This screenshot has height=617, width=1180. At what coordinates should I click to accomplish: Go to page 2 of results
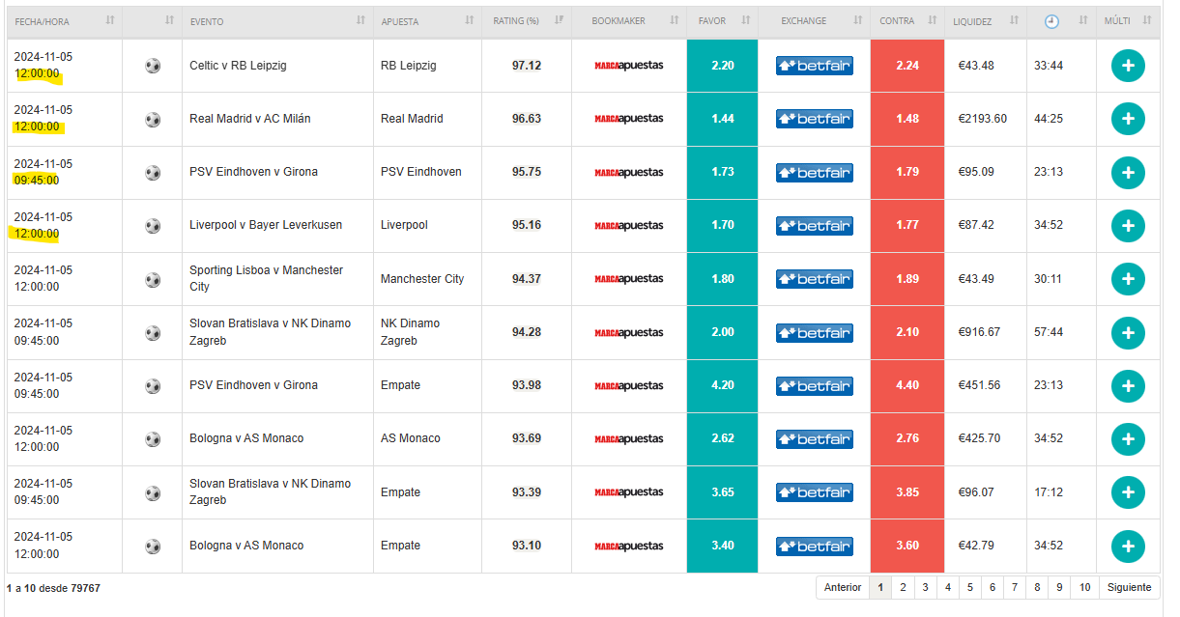[903, 587]
